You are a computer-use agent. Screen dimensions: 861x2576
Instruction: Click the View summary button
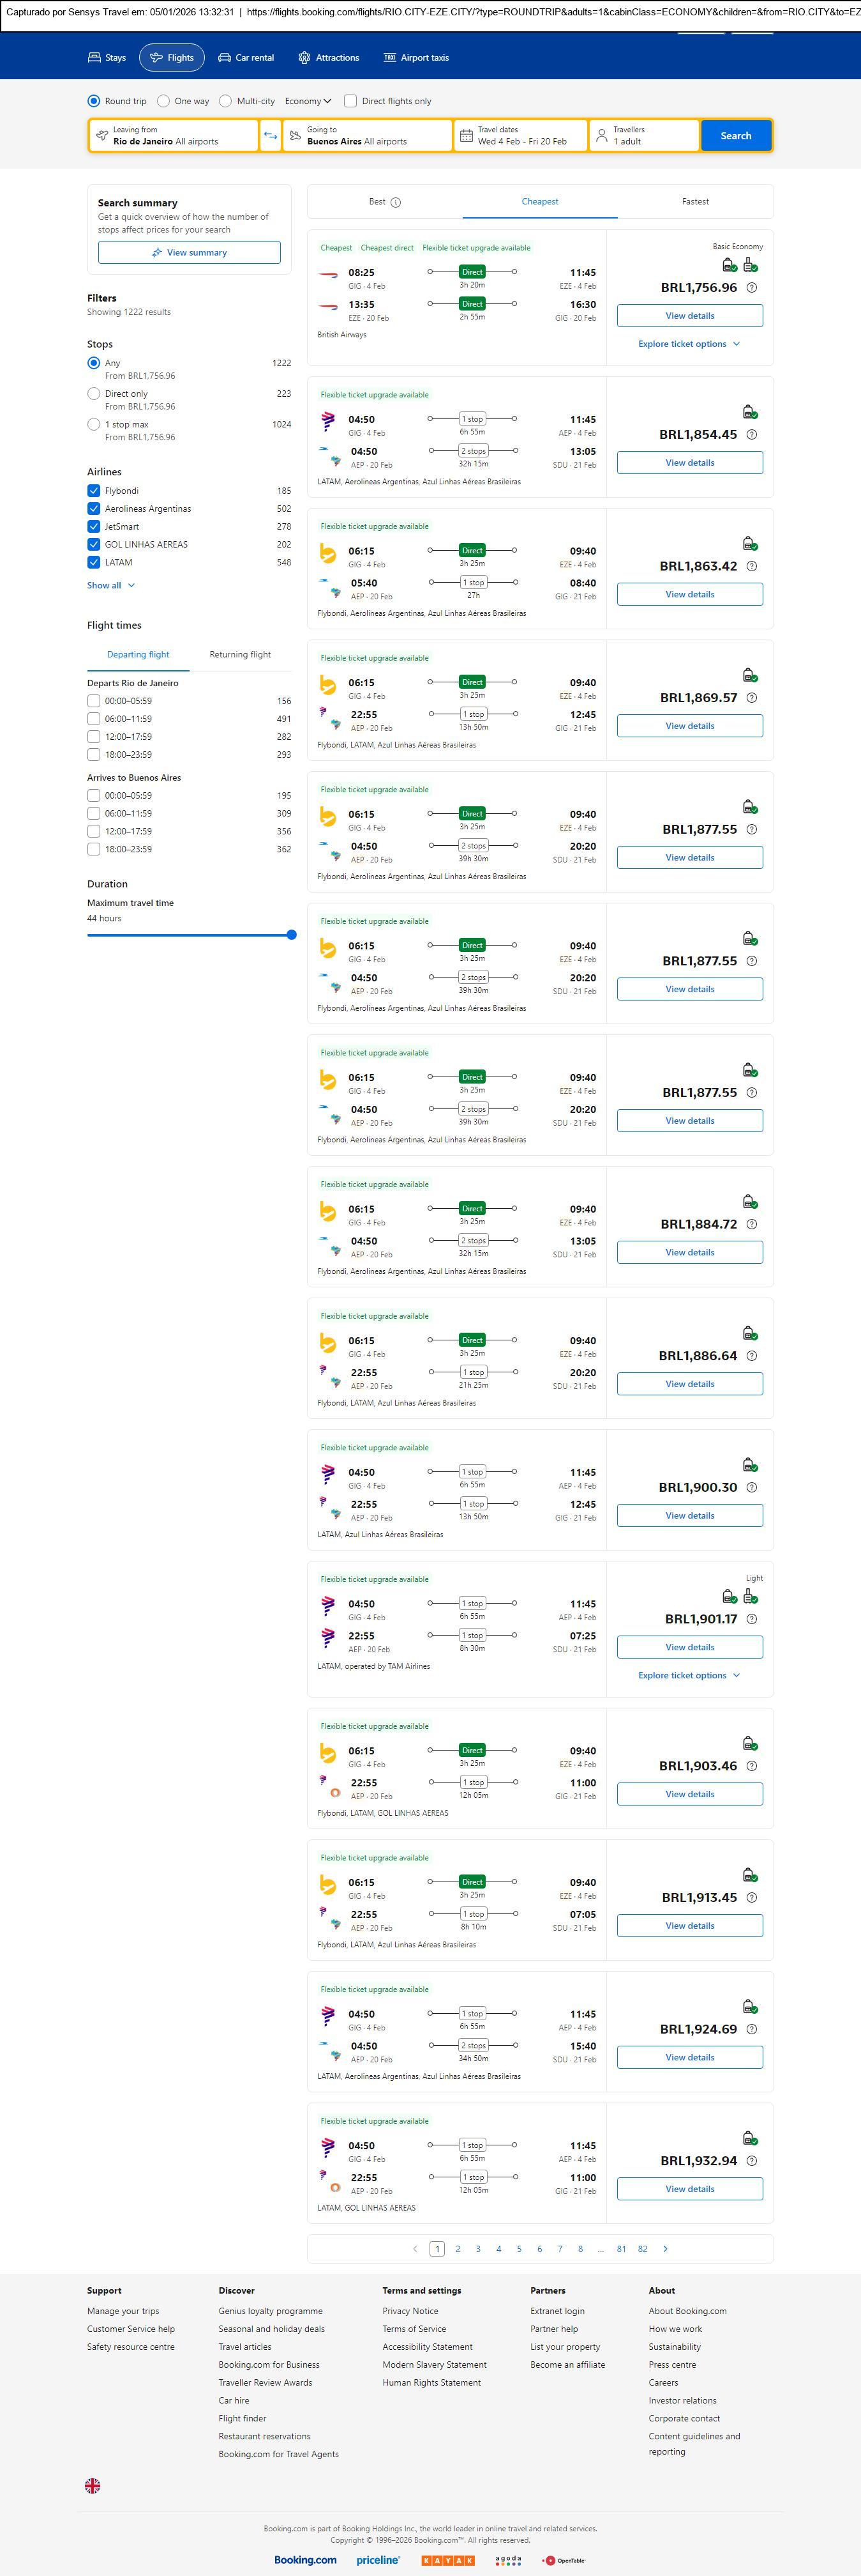coord(189,253)
